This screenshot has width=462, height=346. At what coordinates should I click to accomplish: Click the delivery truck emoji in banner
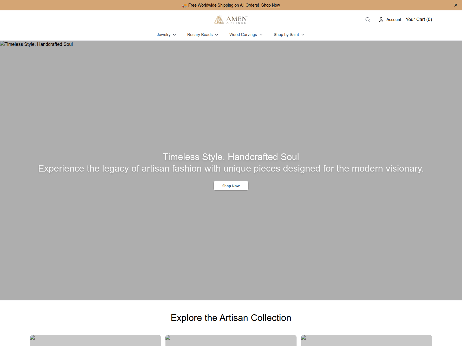185,5
